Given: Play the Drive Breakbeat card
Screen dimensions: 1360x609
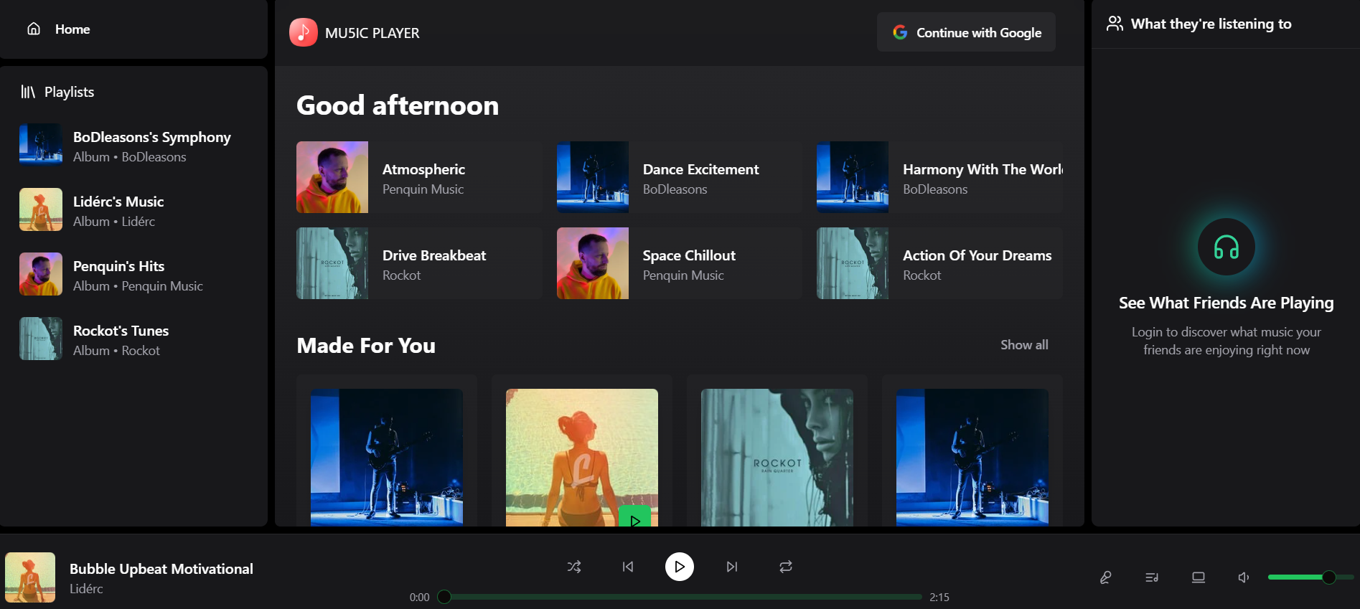Looking at the screenshot, I should coord(419,263).
